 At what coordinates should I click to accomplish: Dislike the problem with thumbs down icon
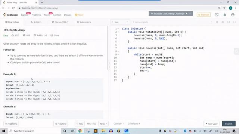click(24, 35)
